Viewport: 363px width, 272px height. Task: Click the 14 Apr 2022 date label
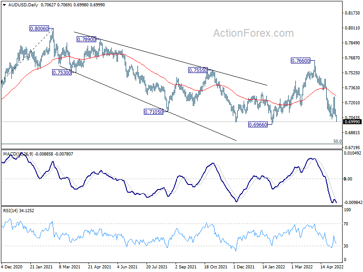coord(332,267)
